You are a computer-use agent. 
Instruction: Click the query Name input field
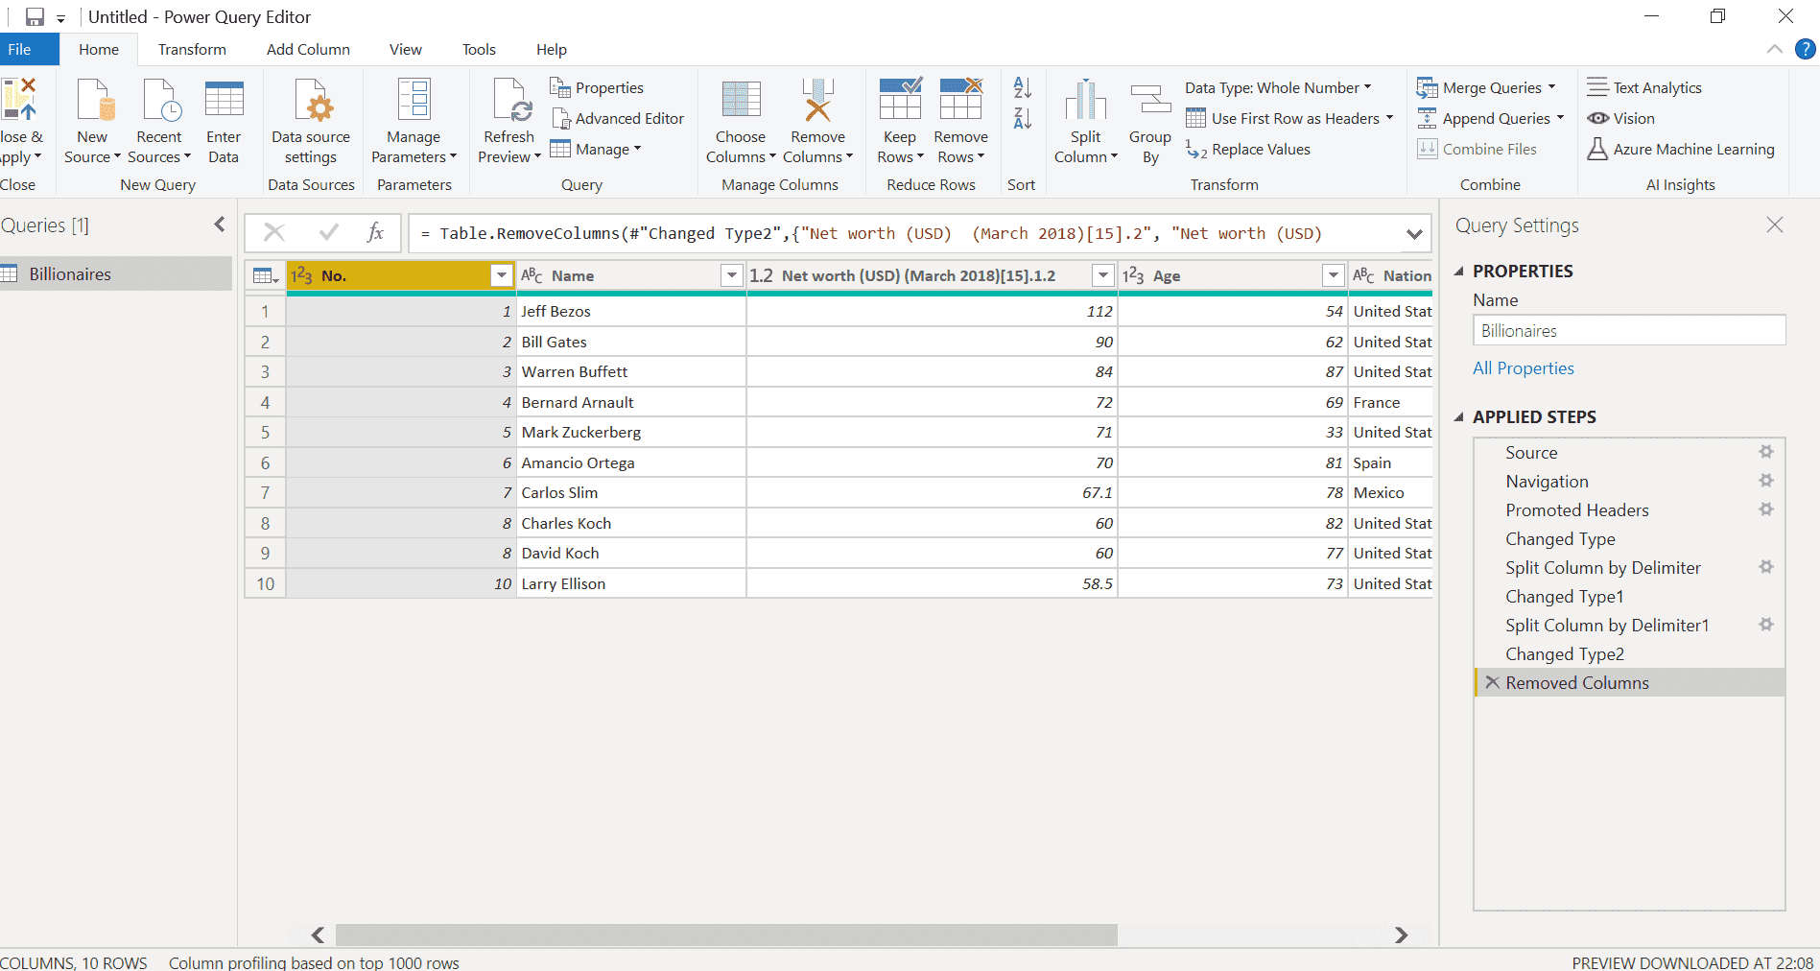pyautogui.click(x=1629, y=330)
